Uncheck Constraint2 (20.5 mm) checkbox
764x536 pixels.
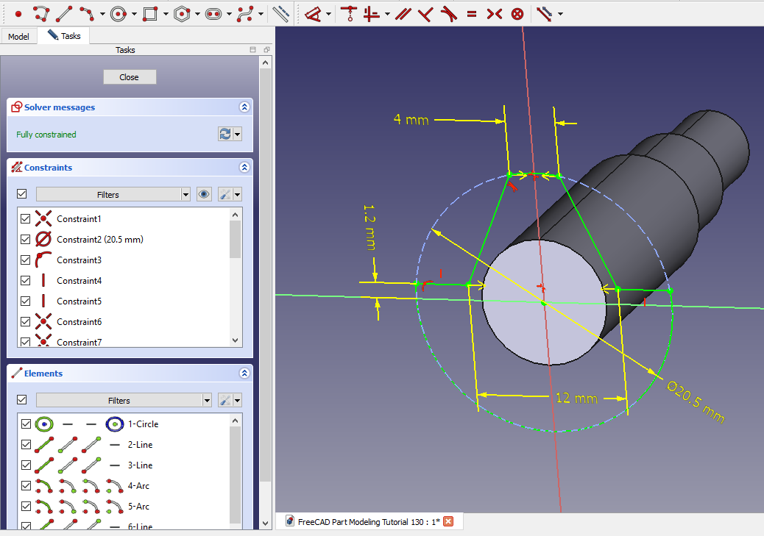pyautogui.click(x=26, y=240)
